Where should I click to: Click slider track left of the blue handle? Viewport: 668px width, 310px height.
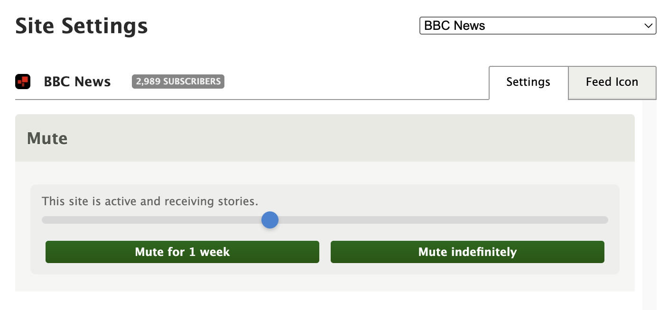click(152, 220)
